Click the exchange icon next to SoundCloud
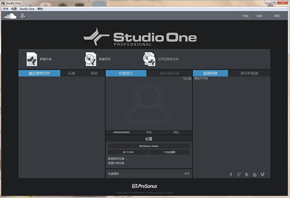 click(x=23, y=16)
